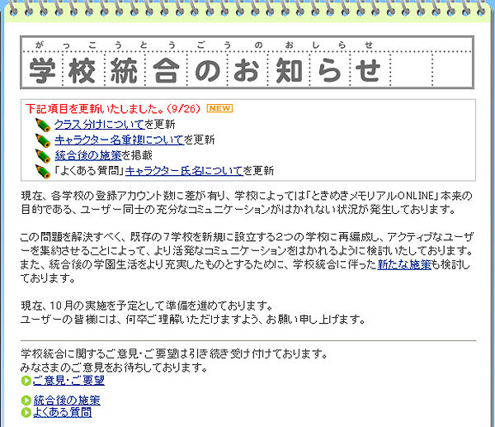Click the spiral notebook binding at top
Screen dimensions: 495x427
(x=247, y=10)
